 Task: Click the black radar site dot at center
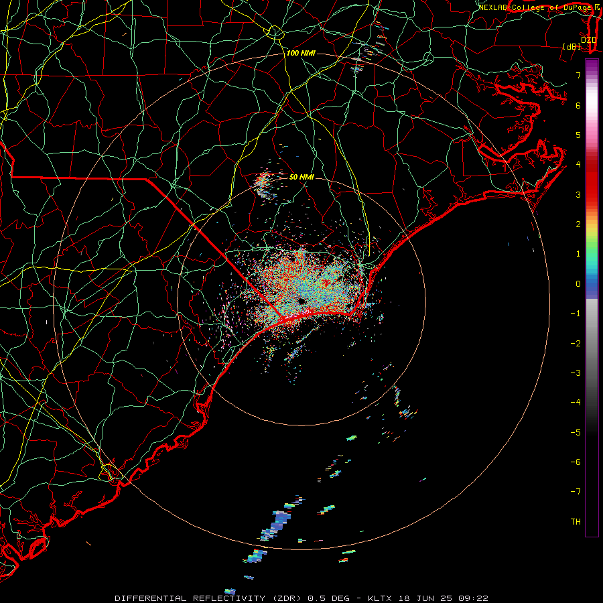click(x=301, y=301)
